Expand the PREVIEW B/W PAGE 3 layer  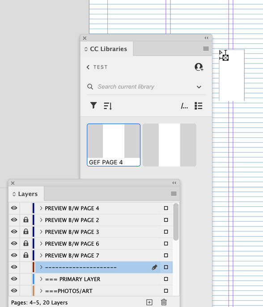41,232
